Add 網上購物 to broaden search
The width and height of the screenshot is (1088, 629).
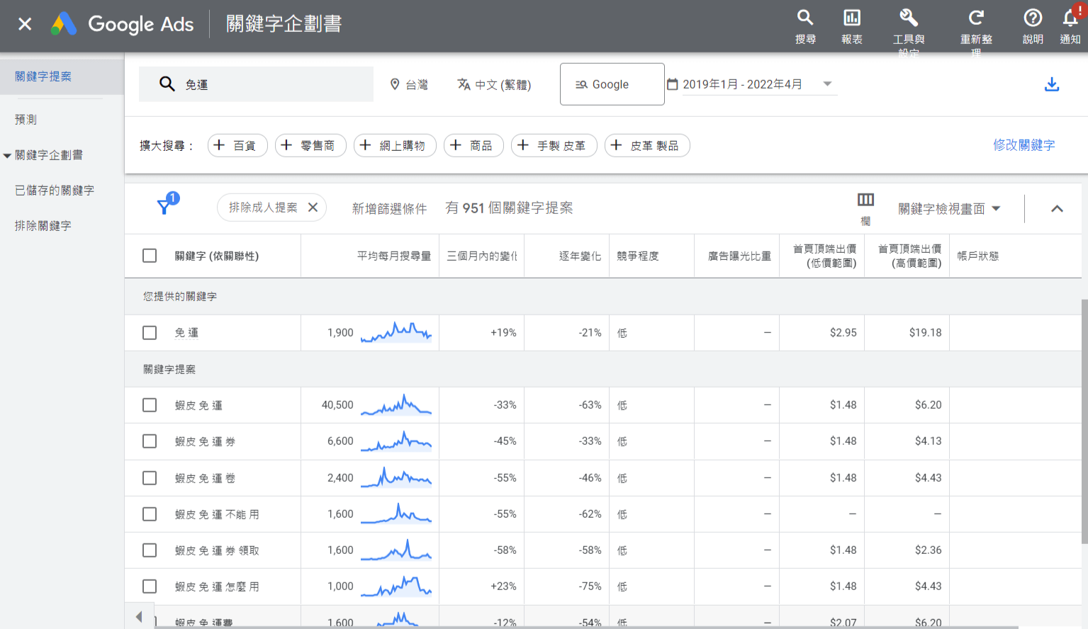(x=395, y=145)
